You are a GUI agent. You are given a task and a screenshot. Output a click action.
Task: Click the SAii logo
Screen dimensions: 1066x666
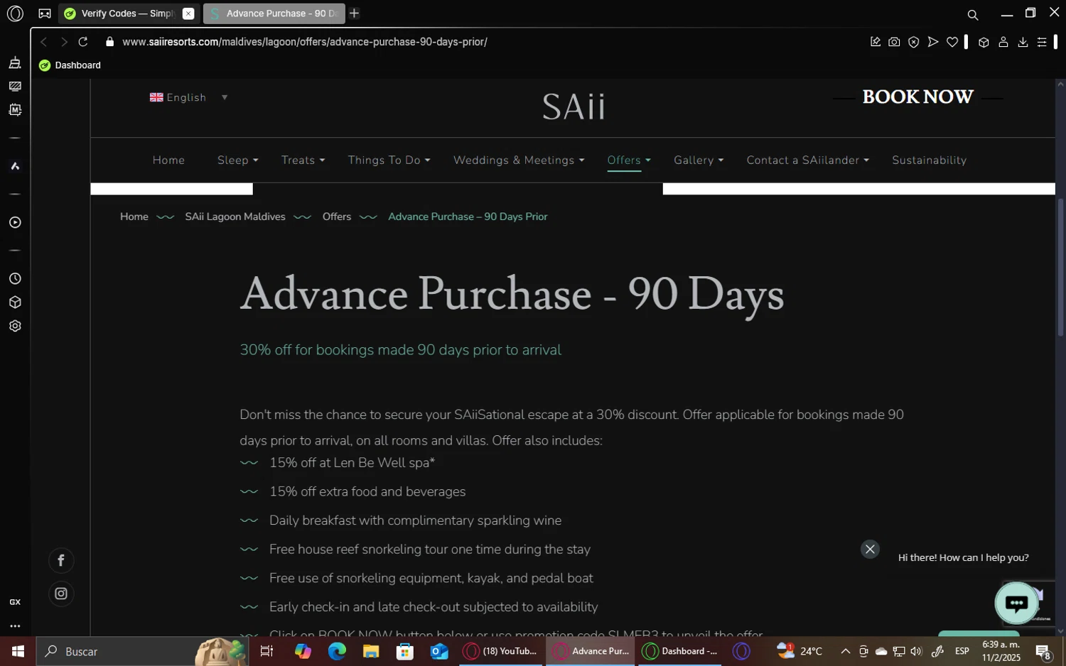[x=574, y=107]
